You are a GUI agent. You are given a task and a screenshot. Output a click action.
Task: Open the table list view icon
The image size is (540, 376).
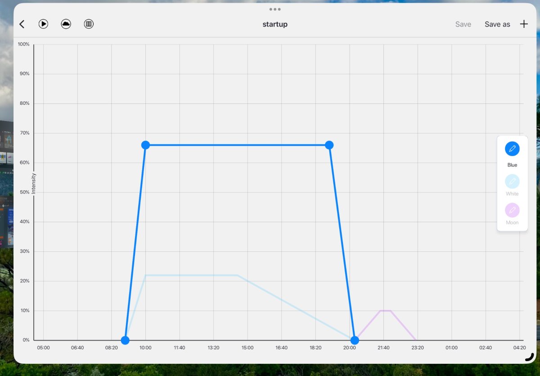pos(89,24)
